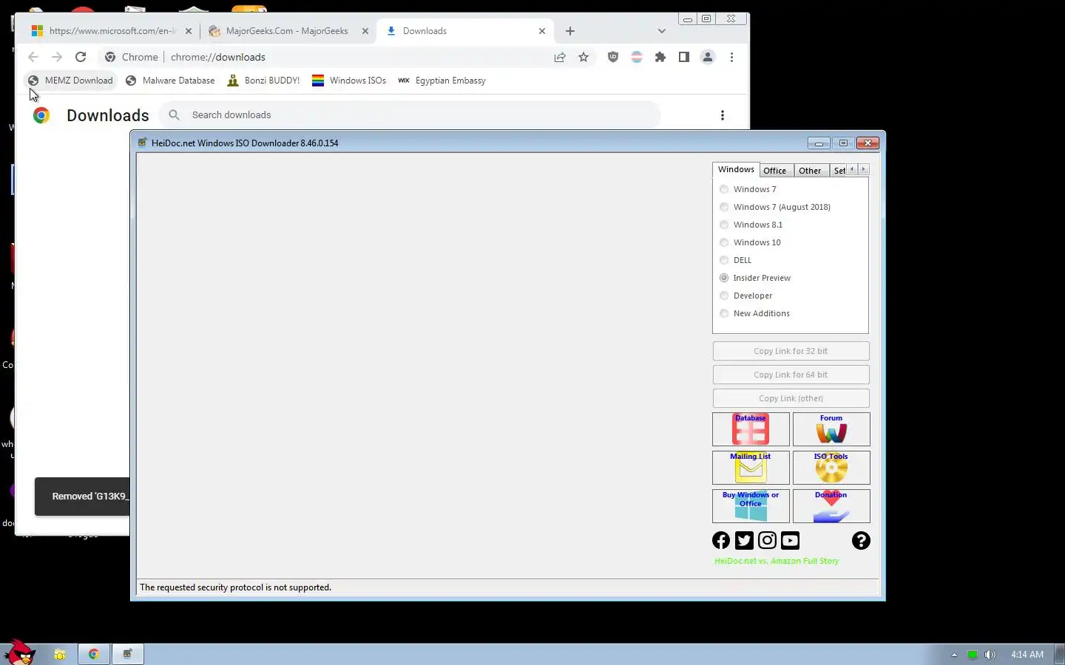Open the Mailing List envelope tile
The height and width of the screenshot is (665, 1065).
(x=751, y=468)
